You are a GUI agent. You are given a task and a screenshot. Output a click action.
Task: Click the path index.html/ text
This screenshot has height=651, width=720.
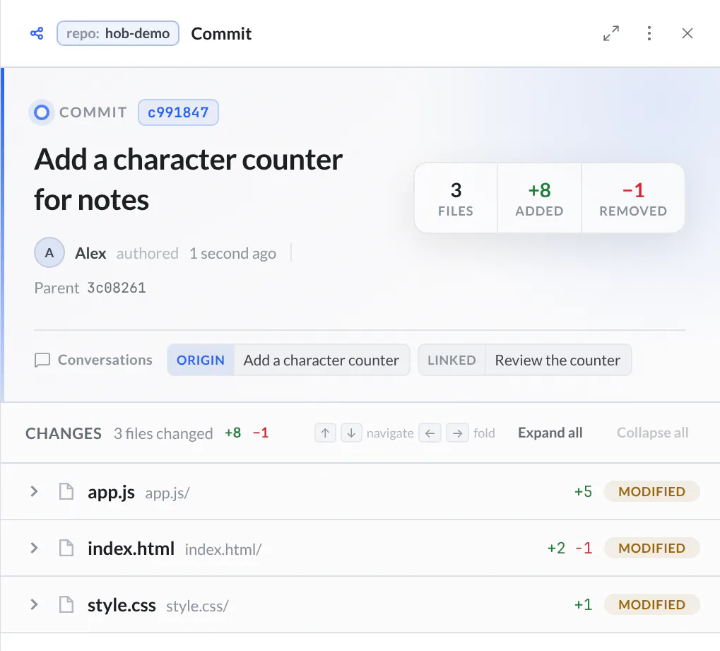coord(223,549)
